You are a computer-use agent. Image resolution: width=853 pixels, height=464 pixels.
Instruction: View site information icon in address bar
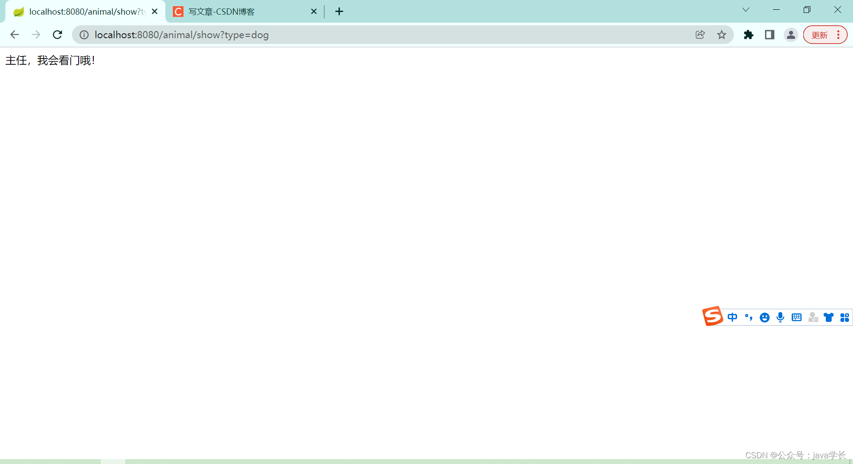(x=84, y=35)
